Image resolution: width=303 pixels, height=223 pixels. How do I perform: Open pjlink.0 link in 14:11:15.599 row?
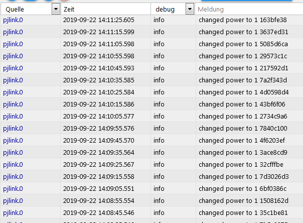click(13, 32)
